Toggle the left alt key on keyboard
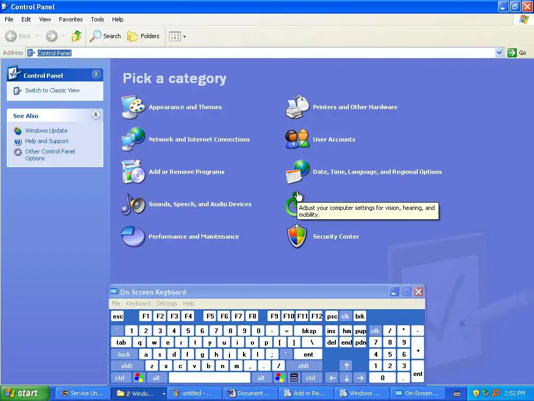 (x=156, y=378)
